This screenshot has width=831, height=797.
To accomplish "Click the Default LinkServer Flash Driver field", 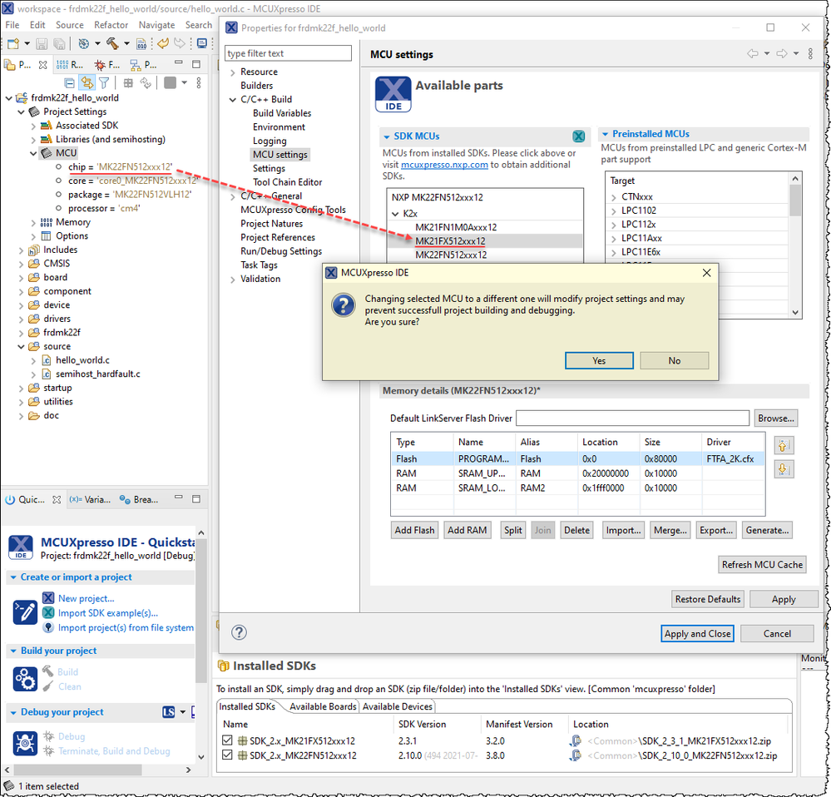I will click(632, 418).
